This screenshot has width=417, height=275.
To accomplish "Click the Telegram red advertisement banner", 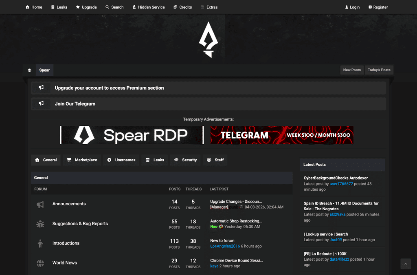I will pos(282,135).
